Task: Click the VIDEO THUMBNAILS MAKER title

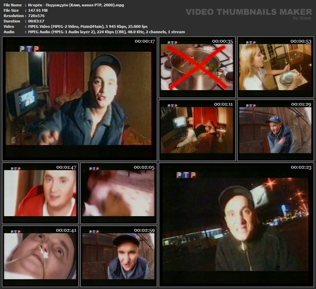Action: click(249, 12)
